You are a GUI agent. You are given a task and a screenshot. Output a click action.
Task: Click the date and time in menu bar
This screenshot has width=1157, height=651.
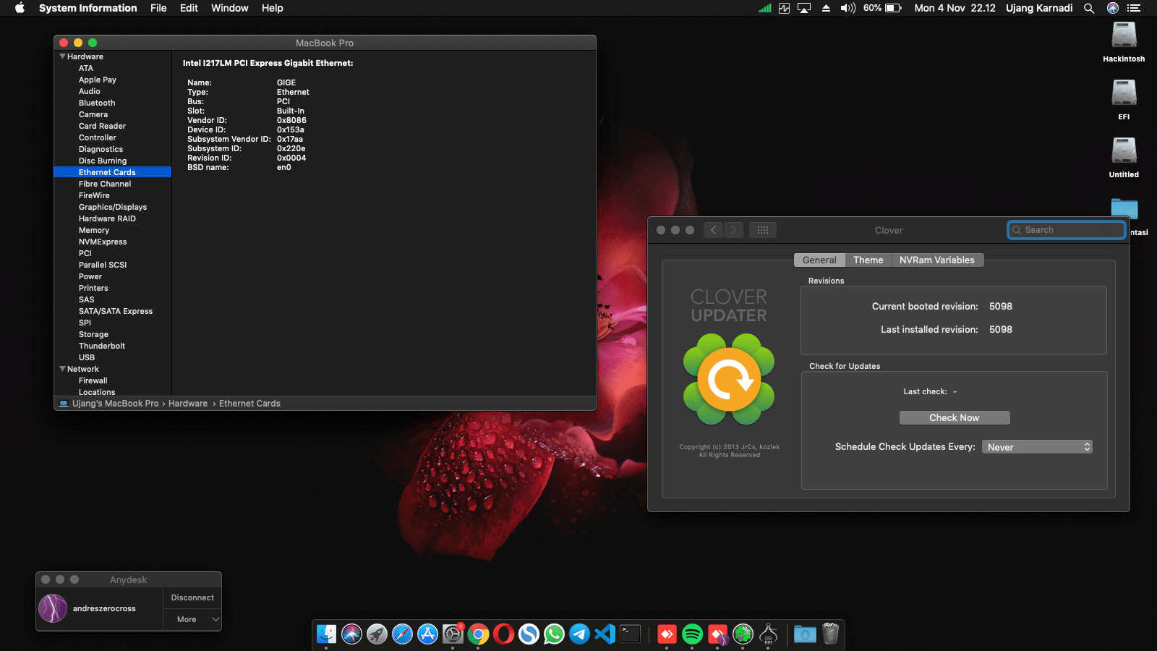[955, 8]
